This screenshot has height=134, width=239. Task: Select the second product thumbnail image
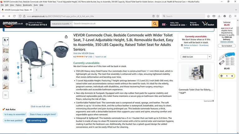6,50
